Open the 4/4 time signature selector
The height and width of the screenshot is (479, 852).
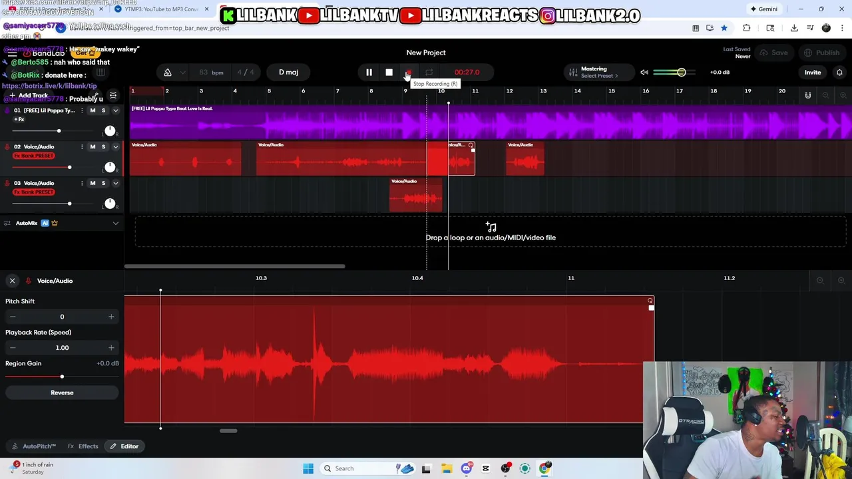[x=246, y=73]
